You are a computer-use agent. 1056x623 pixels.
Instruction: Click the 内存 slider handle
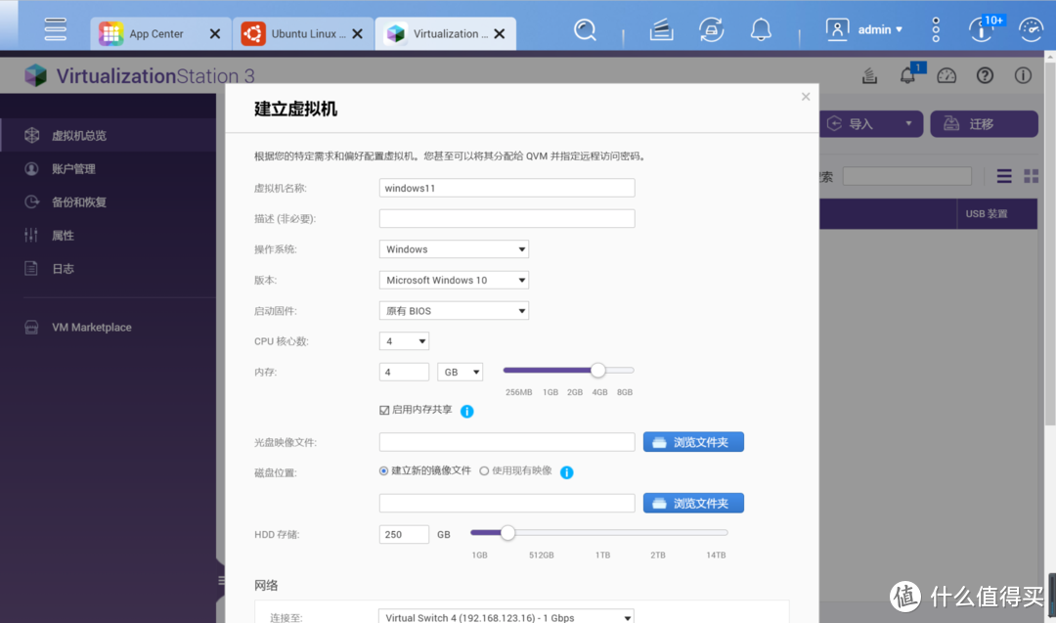pyautogui.click(x=598, y=371)
